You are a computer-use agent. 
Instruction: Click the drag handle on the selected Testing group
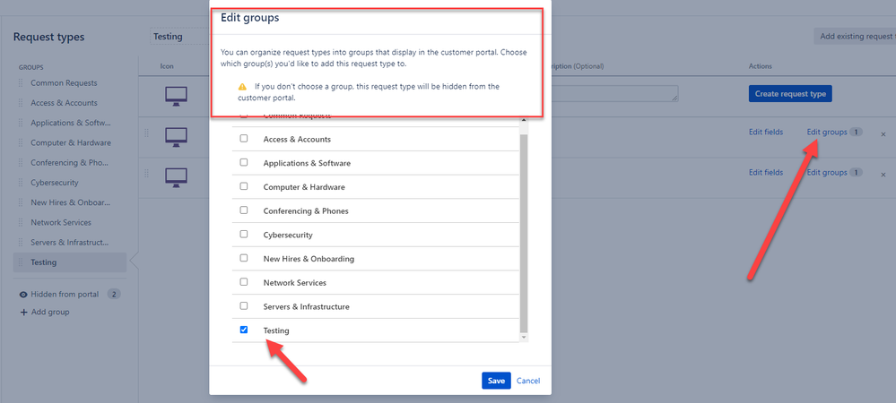[x=22, y=263]
